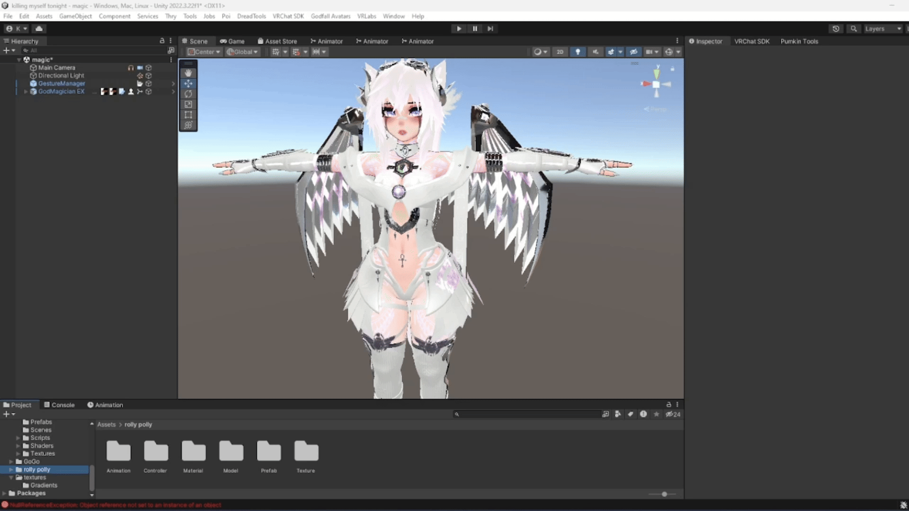Open the Layers dropdown
The height and width of the screenshot is (511, 909).
pos(883,29)
